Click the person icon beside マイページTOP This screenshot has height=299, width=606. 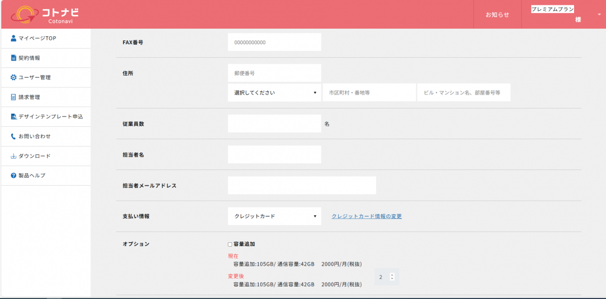[x=14, y=38]
